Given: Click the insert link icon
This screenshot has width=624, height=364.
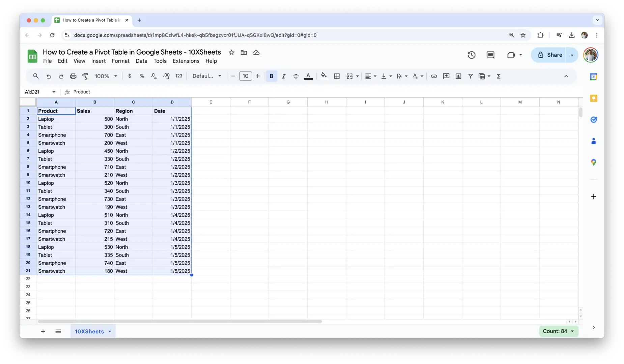Looking at the screenshot, I should point(434,76).
